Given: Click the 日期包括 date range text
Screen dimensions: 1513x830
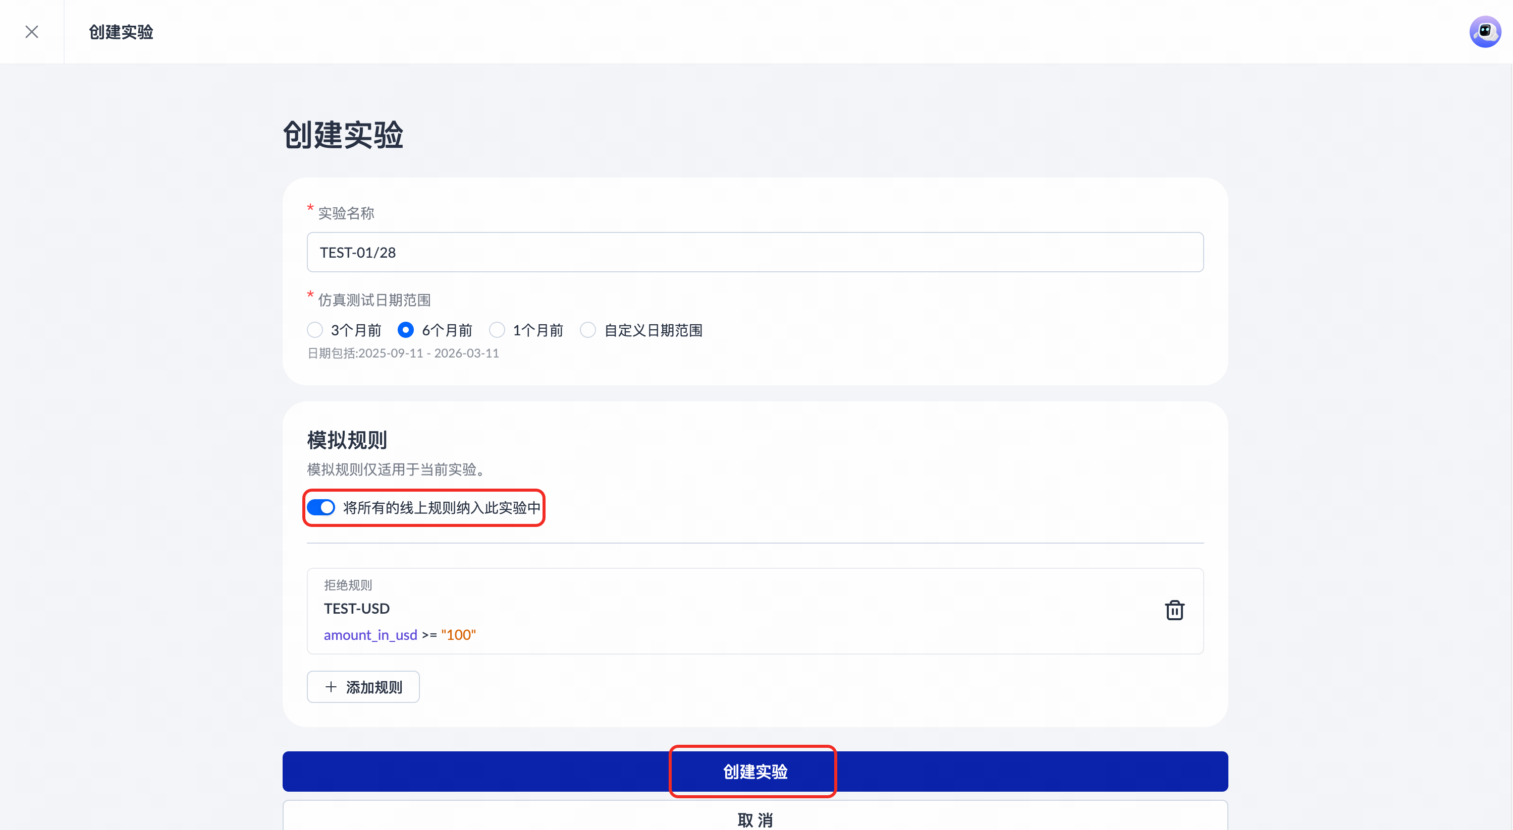Looking at the screenshot, I should click(x=404, y=353).
